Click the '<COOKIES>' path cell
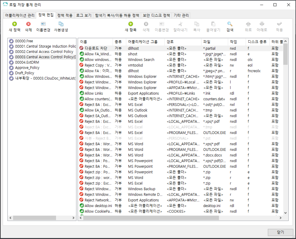296x239 pixels. pyautogui.click(x=176, y=211)
